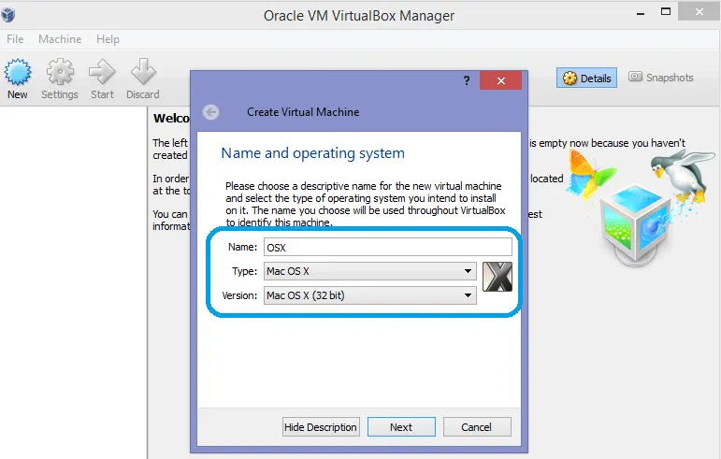This screenshot has width=721, height=459.
Task: Click the Hide Description button
Action: pyautogui.click(x=321, y=427)
